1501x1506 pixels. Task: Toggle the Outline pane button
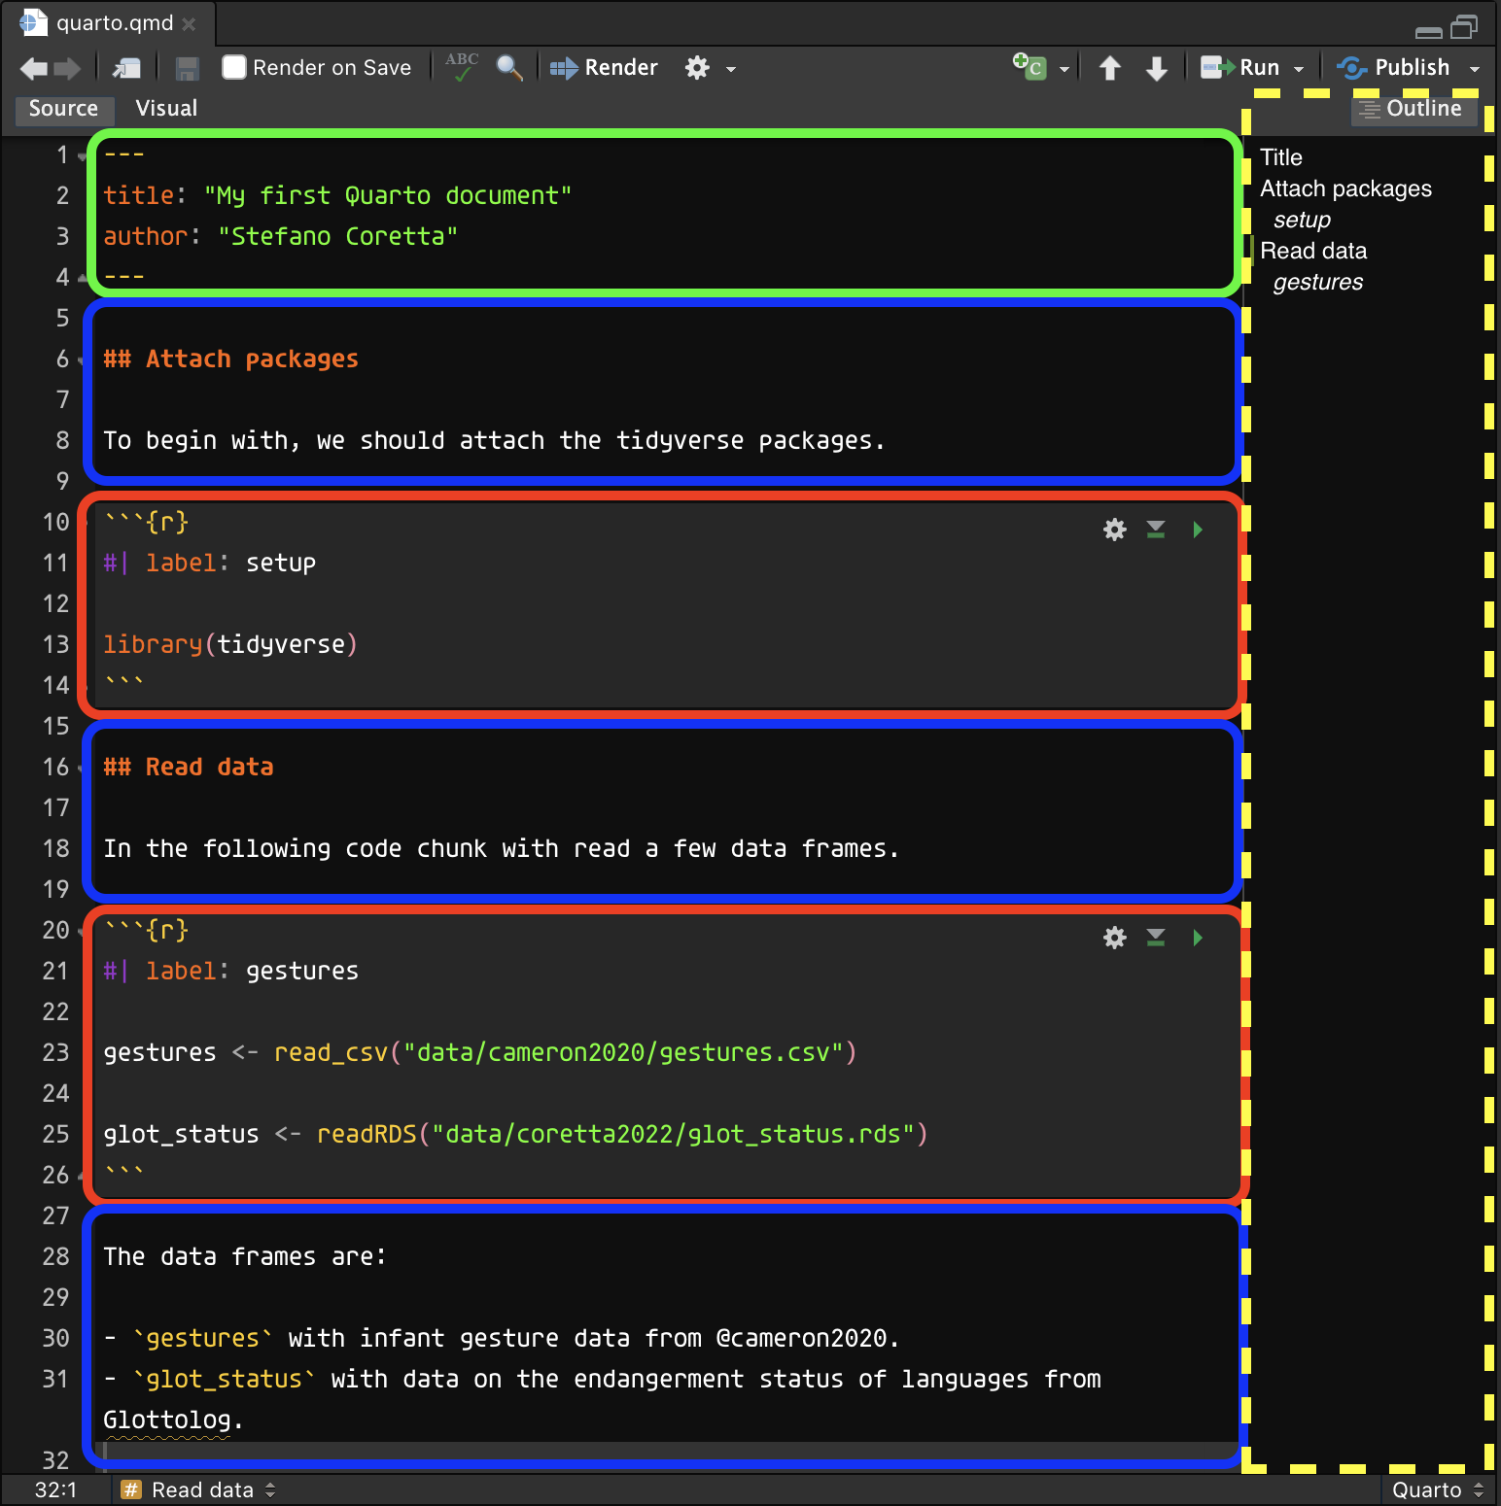[1414, 109]
